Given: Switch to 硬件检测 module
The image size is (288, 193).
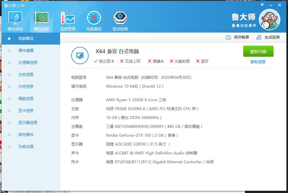Looking at the screenshot, I should pos(41,20).
